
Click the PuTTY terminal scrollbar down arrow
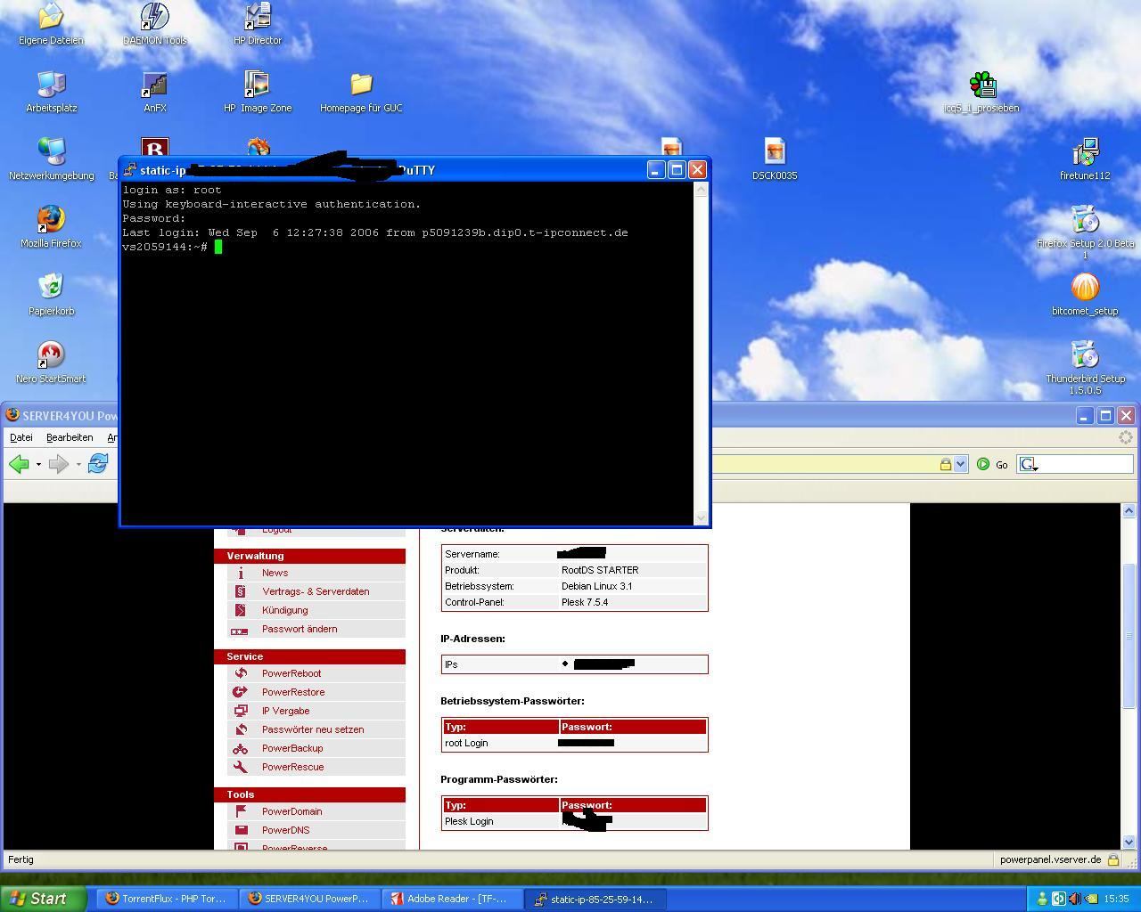point(701,517)
